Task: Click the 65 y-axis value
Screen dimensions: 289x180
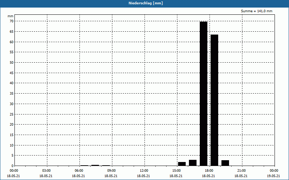Action: [12, 32]
